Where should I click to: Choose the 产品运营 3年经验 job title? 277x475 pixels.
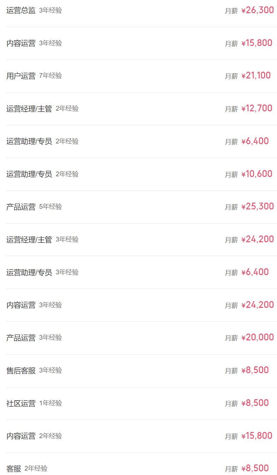21,338
